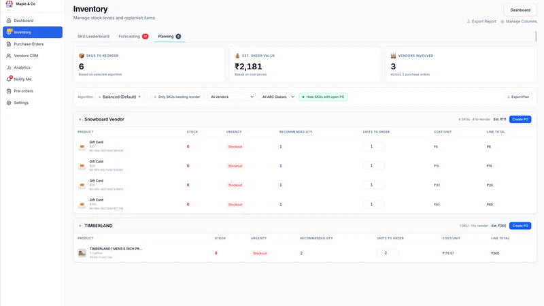Click the Settings gear icon

[9, 103]
